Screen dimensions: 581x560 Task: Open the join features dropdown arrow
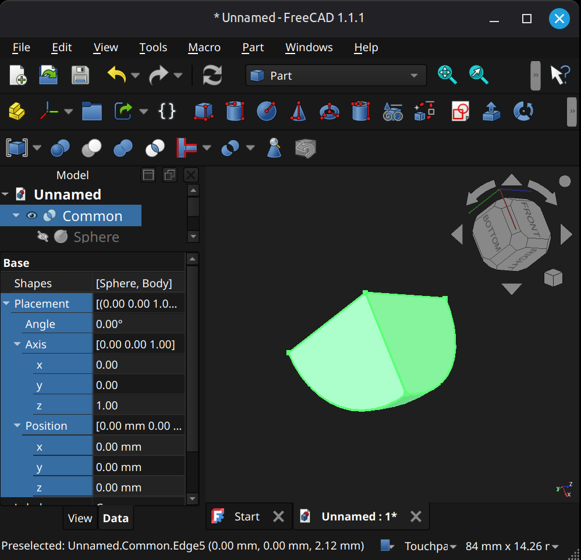207,148
